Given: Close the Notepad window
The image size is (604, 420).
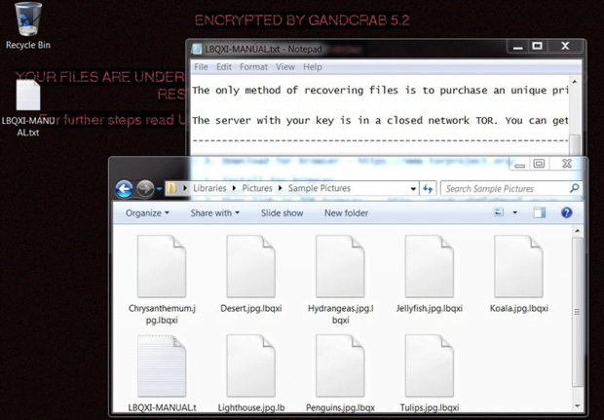Looking at the screenshot, I should [565, 46].
